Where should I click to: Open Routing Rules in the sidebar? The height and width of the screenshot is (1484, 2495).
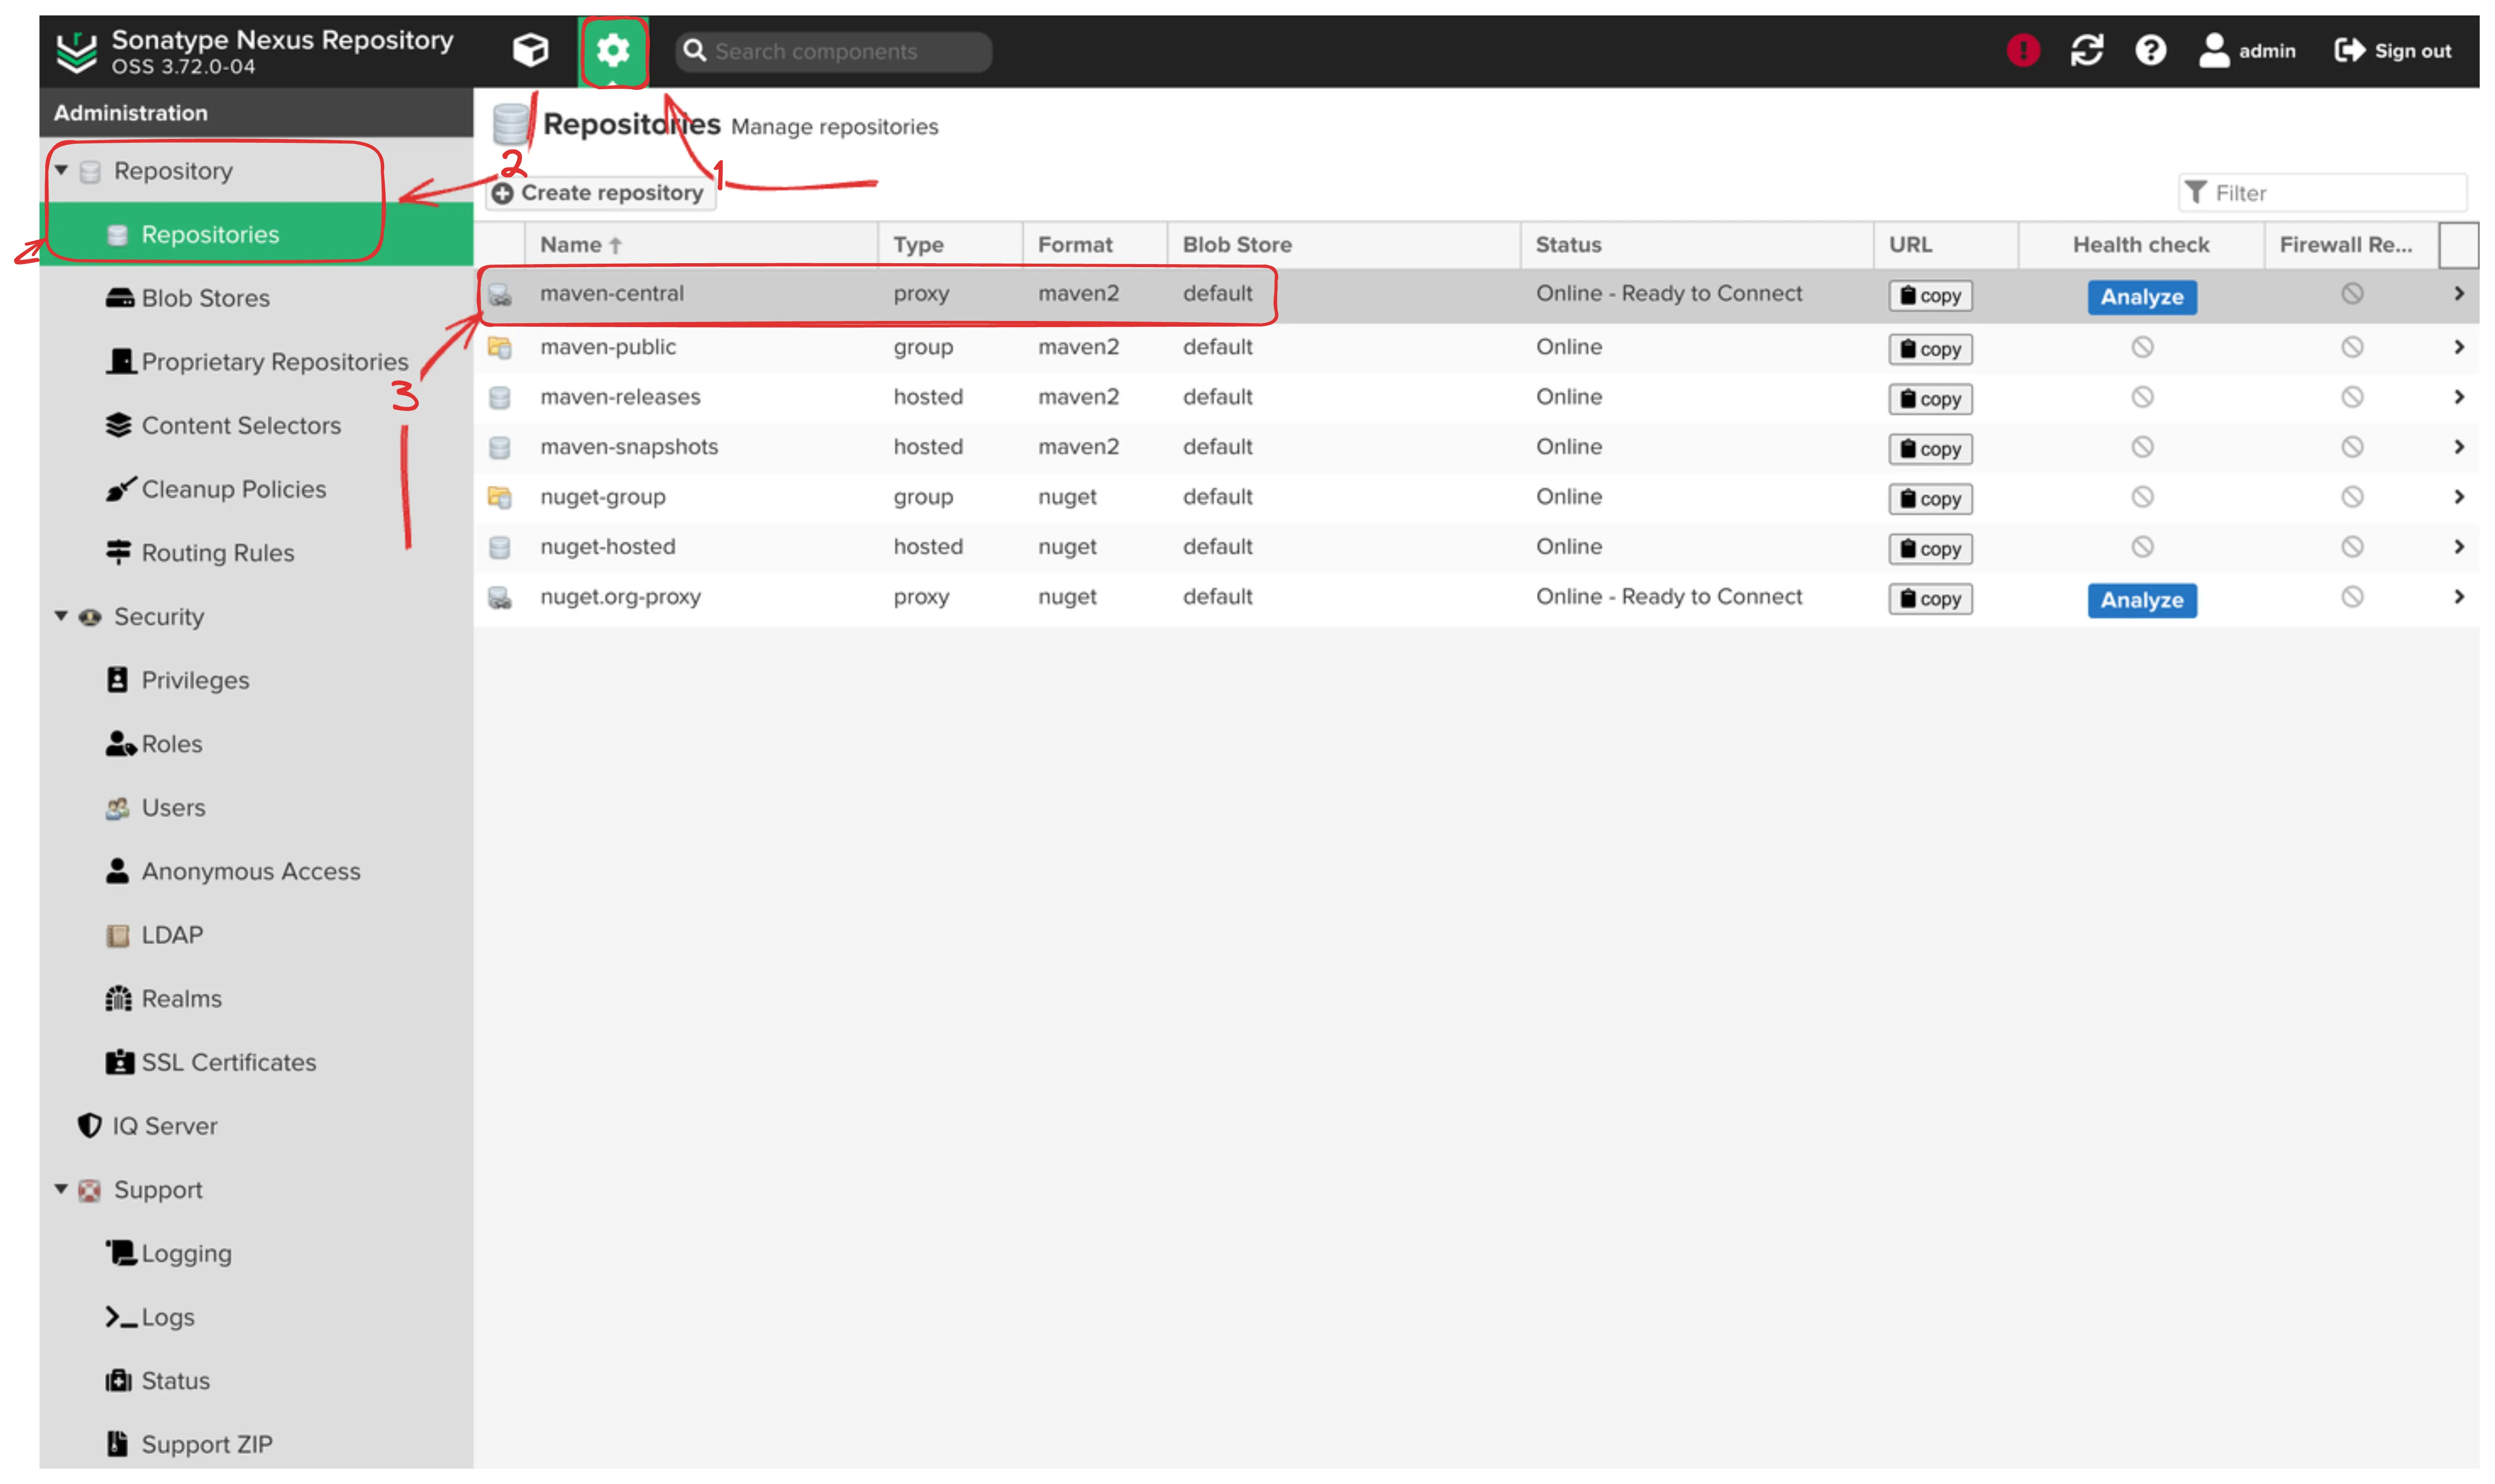pyautogui.click(x=256, y=552)
